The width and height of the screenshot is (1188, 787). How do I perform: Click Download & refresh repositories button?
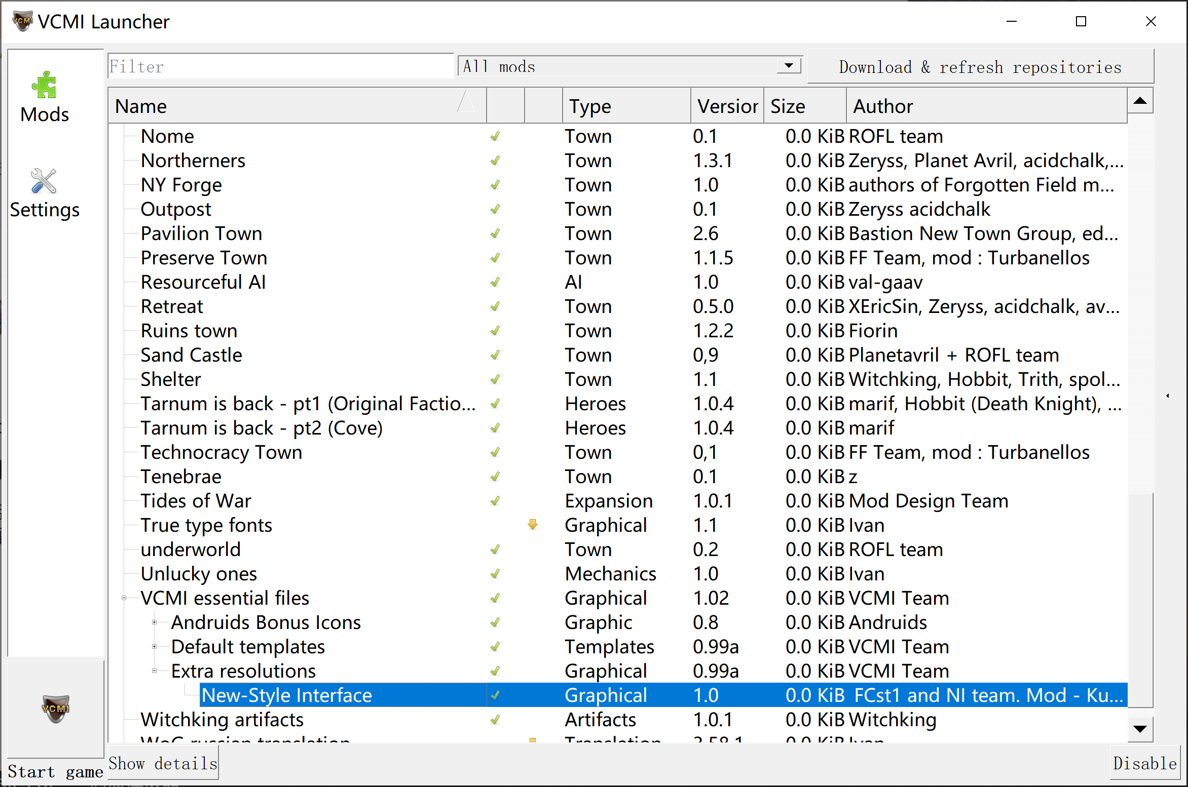click(980, 67)
